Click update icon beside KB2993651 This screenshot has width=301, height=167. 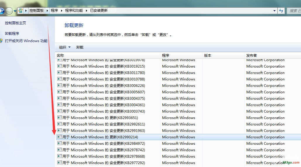tap(59, 118)
